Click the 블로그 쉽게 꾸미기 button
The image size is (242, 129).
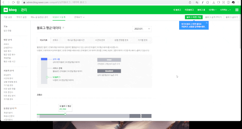coord(213,17)
